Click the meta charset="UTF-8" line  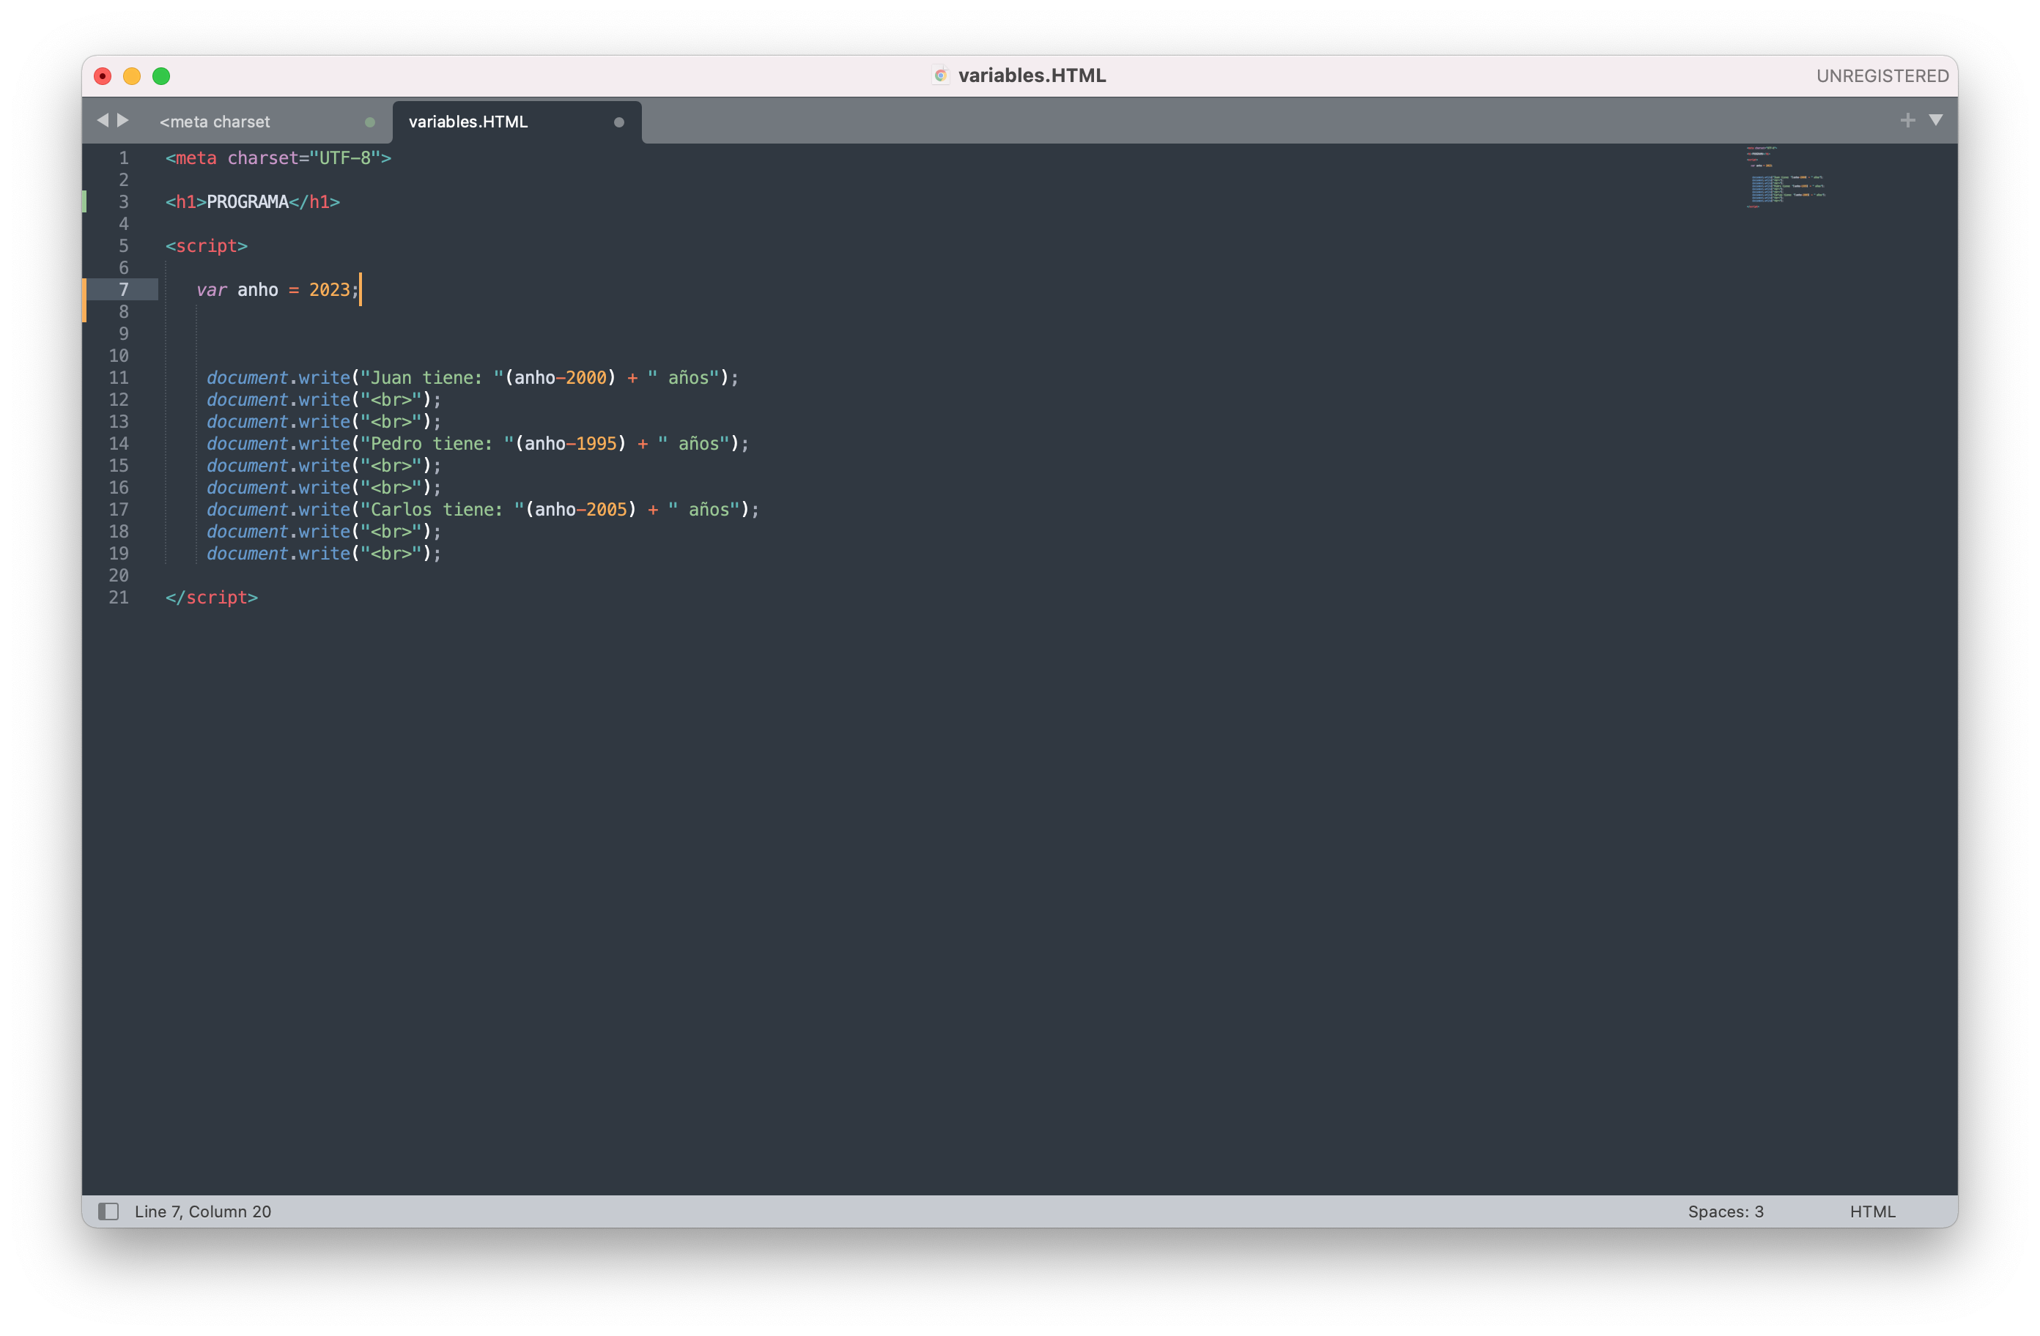278,157
